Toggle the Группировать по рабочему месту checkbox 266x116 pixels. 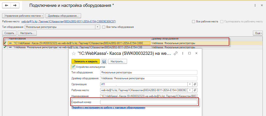[x=222, y=22]
